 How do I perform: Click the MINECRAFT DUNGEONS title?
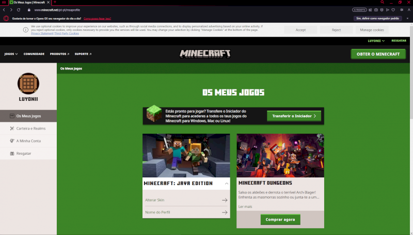click(265, 183)
